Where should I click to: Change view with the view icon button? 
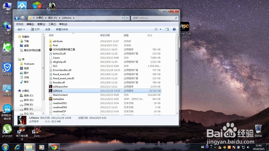point(156,29)
